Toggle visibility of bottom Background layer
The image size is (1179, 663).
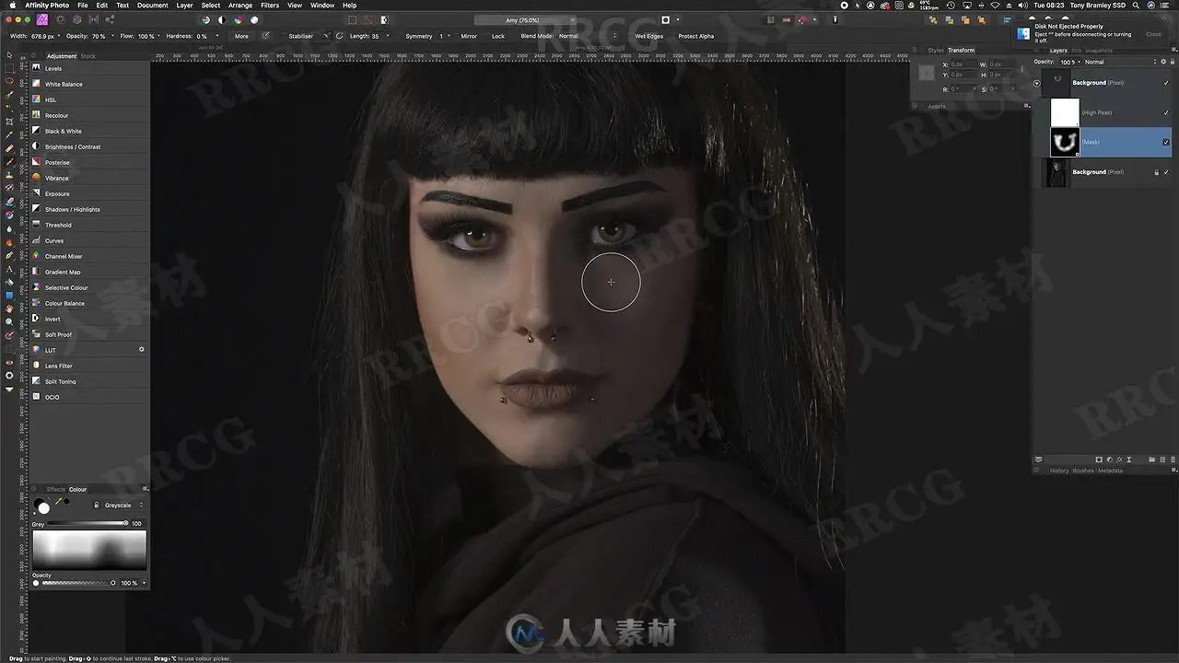tap(1166, 172)
